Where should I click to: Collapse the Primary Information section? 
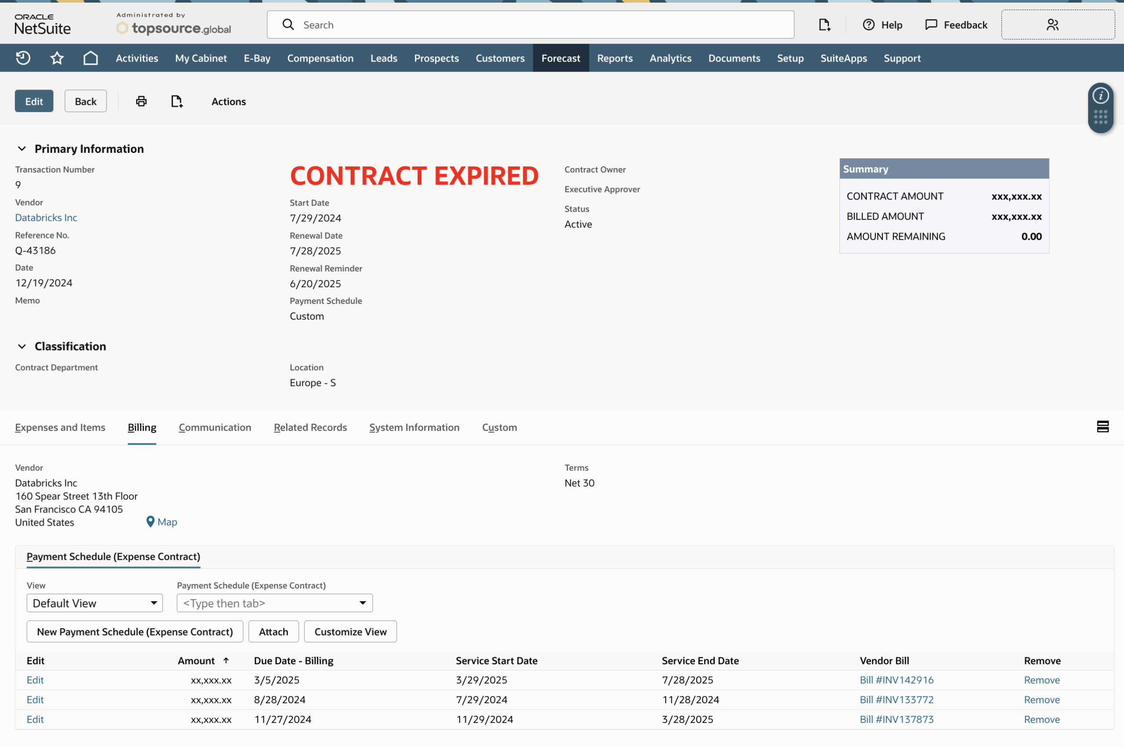pos(22,149)
